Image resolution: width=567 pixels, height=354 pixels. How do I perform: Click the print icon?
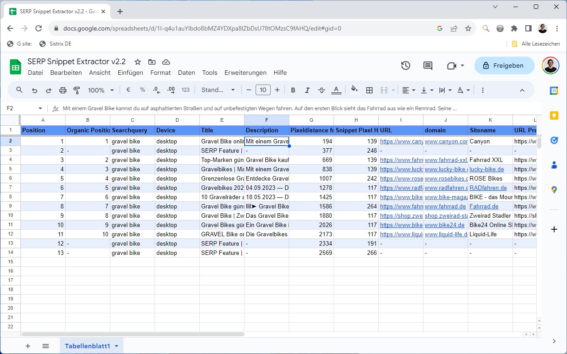[x=62, y=90]
